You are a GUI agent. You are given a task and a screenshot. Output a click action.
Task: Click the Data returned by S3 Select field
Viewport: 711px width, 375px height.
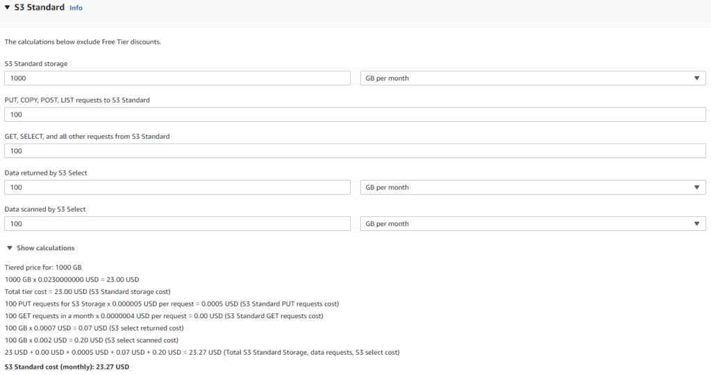point(177,187)
